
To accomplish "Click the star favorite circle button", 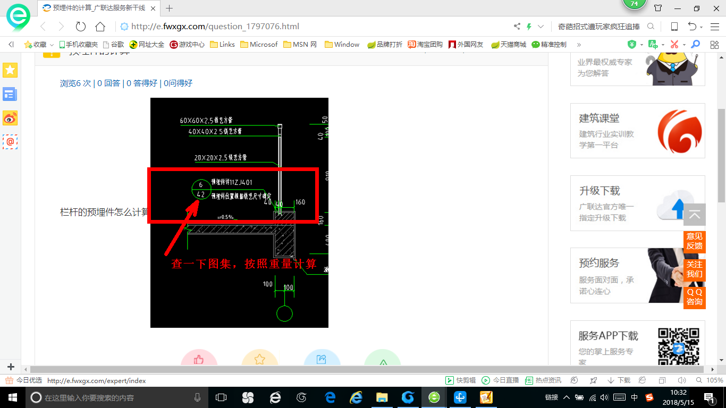I will point(259,359).
